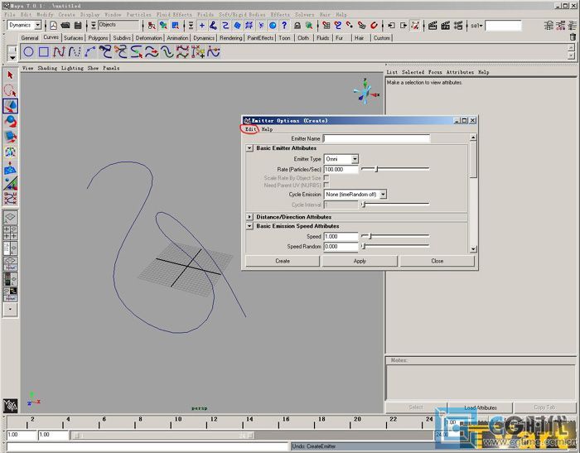The width and height of the screenshot is (580, 453).
Task: Open the sel quick selection dropdown
Action: (476, 26)
